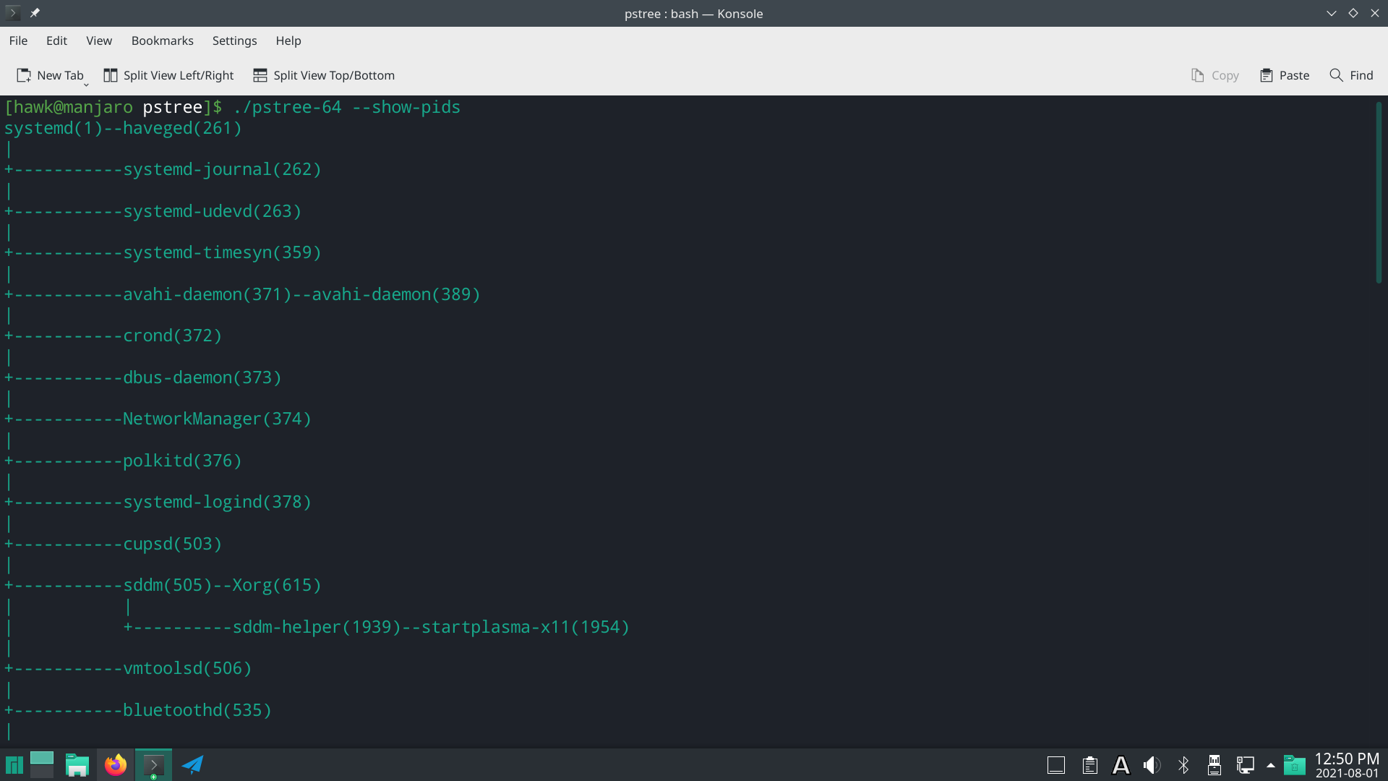Open the Bluetooth tray icon

point(1183,765)
